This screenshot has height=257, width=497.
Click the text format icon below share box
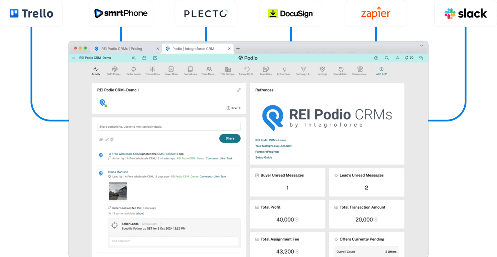pos(112,140)
